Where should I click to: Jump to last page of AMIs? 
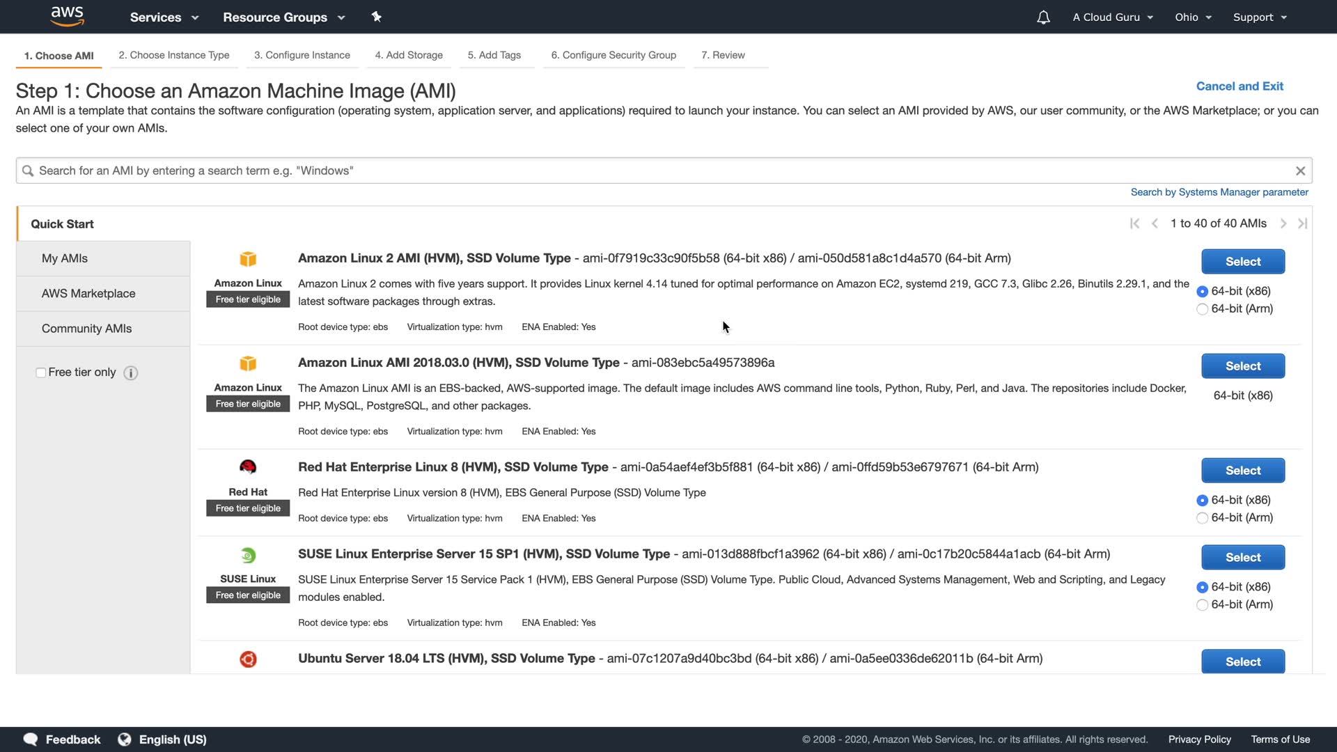click(x=1302, y=224)
